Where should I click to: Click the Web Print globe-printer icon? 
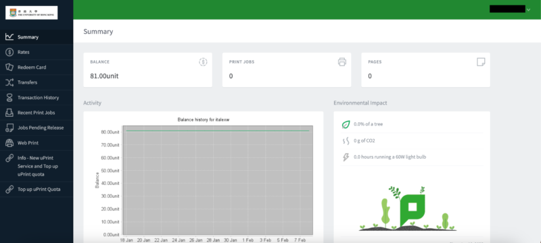coord(9,143)
